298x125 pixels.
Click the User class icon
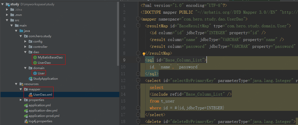[x=35, y=73]
